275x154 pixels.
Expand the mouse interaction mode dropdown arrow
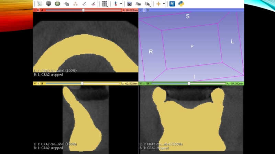point(121,4)
